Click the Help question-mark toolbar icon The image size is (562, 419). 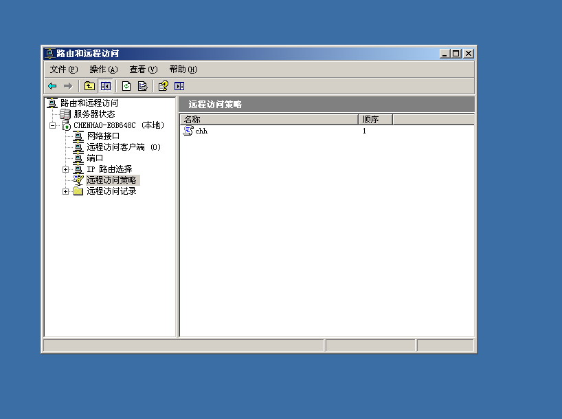tap(163, 86)
